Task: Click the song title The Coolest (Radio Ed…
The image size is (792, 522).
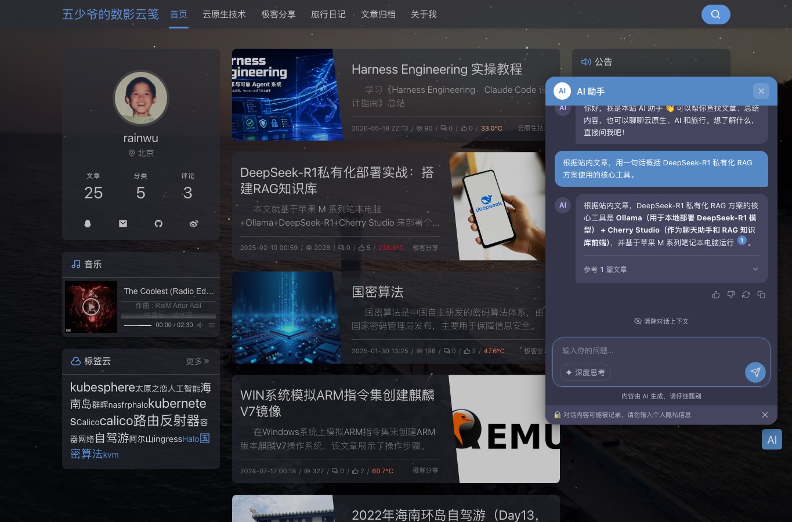Action: pyautogui.click(x=169, y=291)
